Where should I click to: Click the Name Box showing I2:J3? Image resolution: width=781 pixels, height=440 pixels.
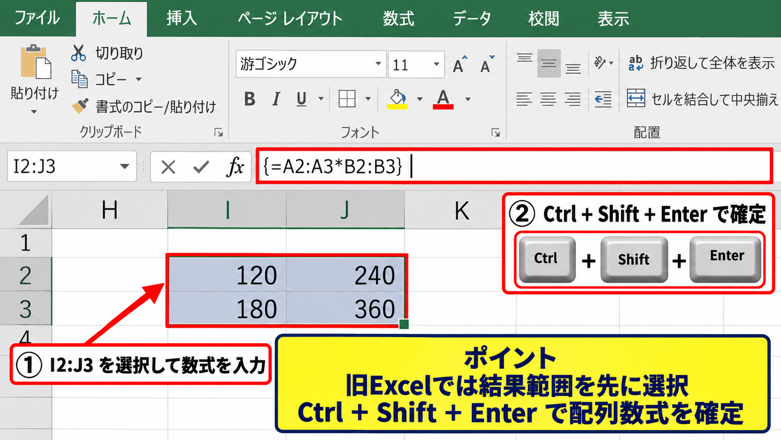72,166
